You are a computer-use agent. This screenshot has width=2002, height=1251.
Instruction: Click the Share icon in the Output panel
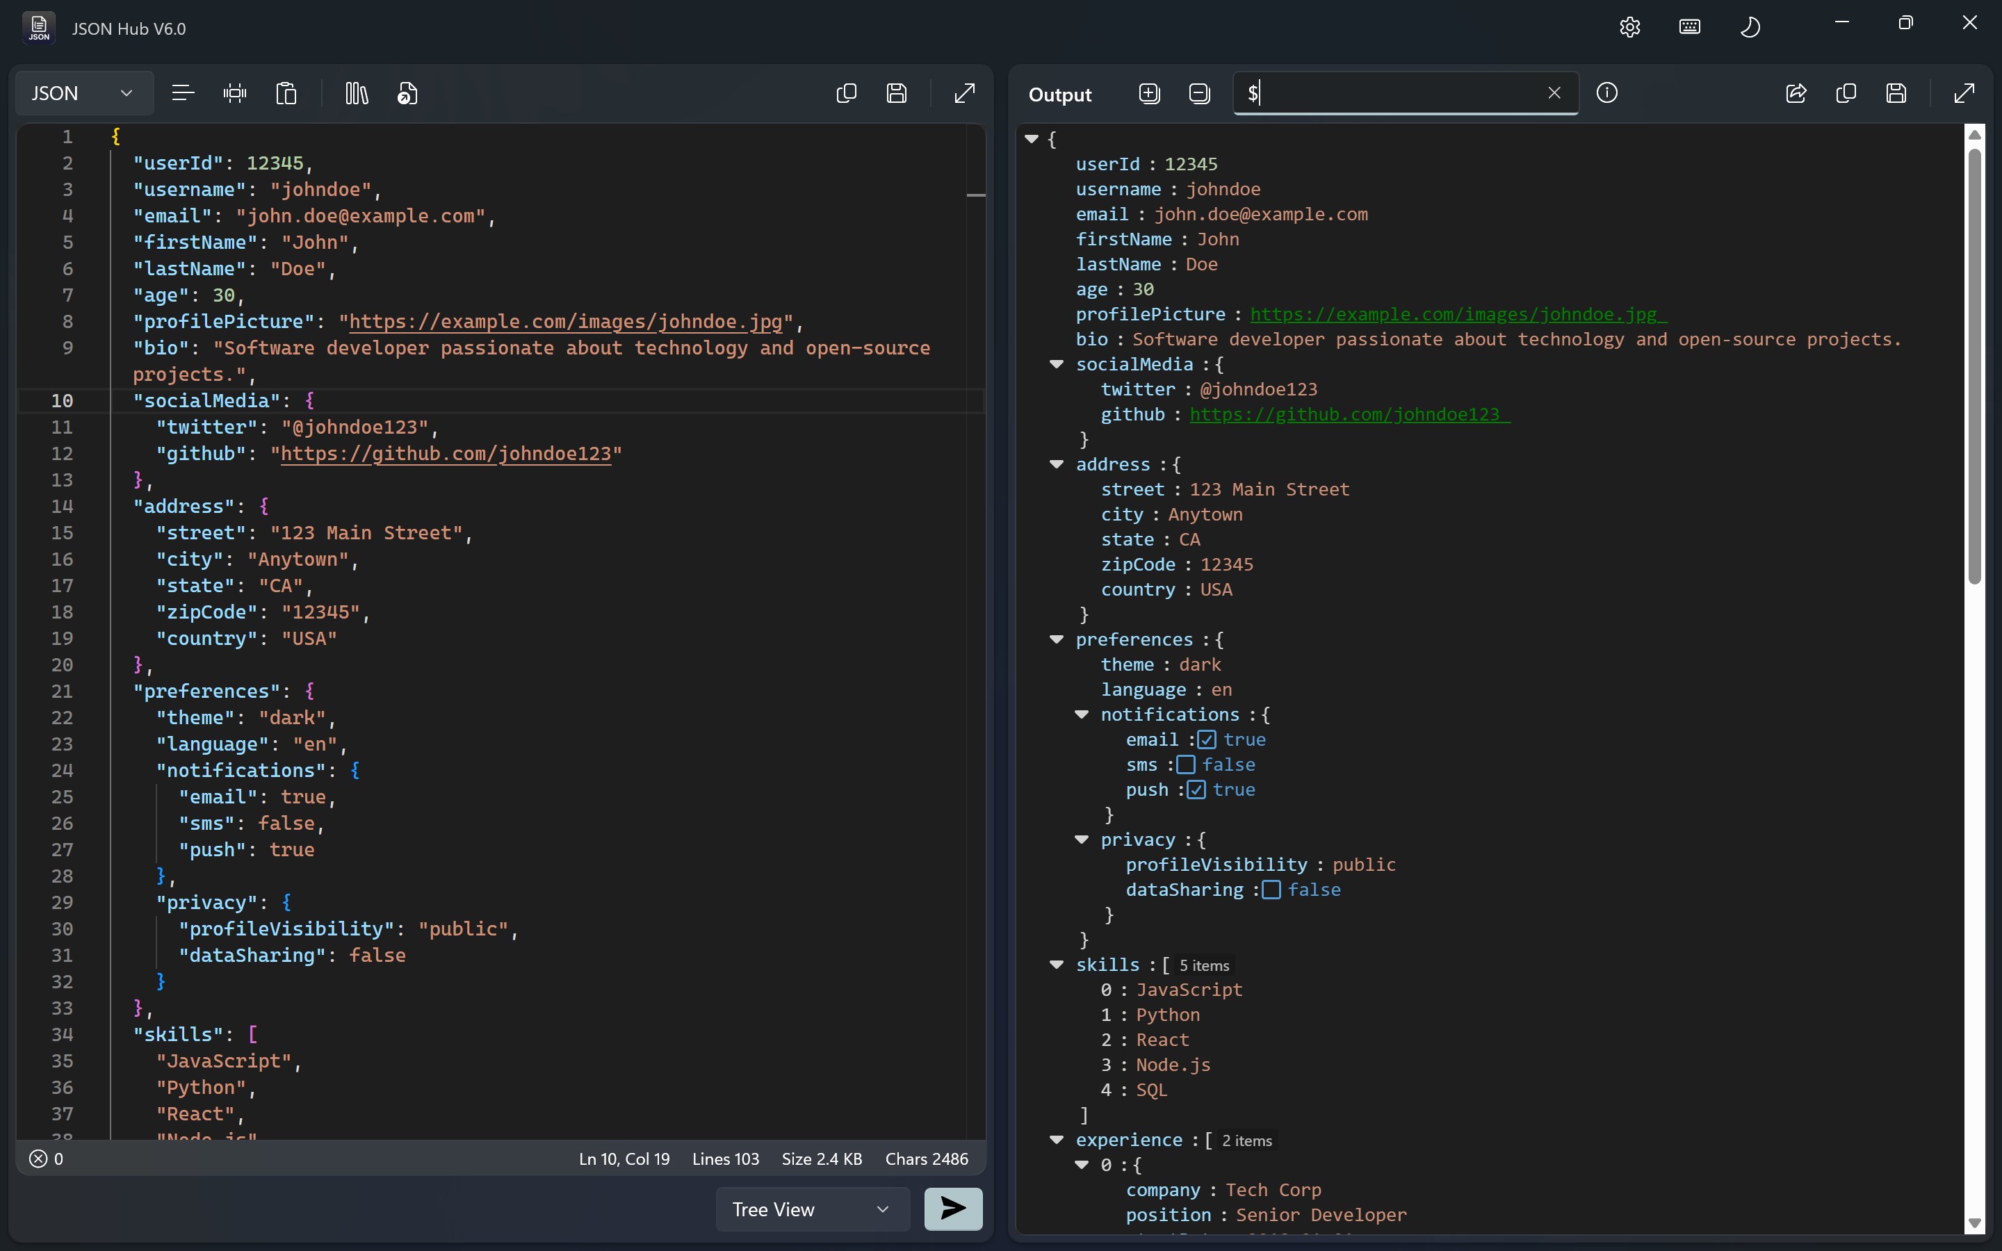[1796, 94]
